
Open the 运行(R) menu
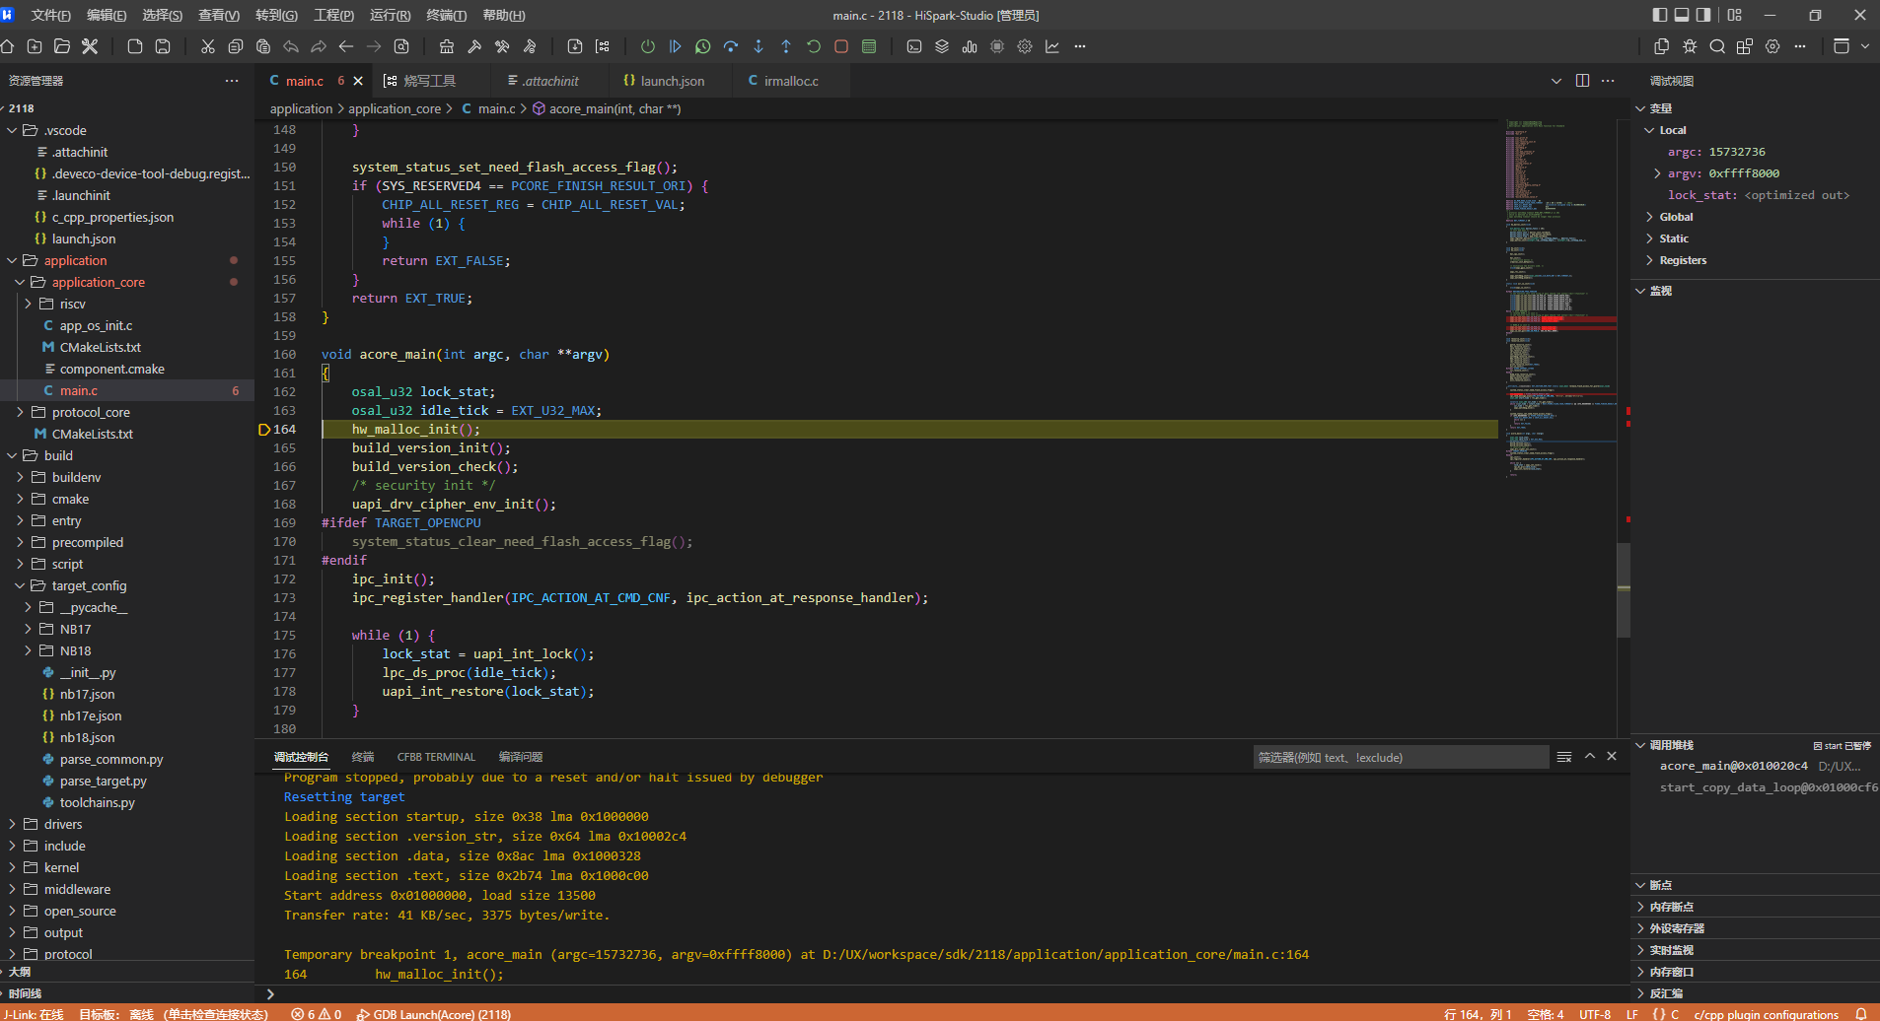[390, 15]
